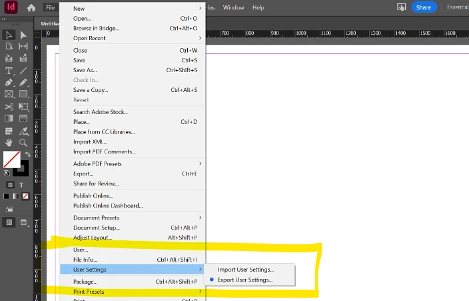Reset default fill and stroke
Image resolution: width=469 pixels, height=301 pixels.
7,174
